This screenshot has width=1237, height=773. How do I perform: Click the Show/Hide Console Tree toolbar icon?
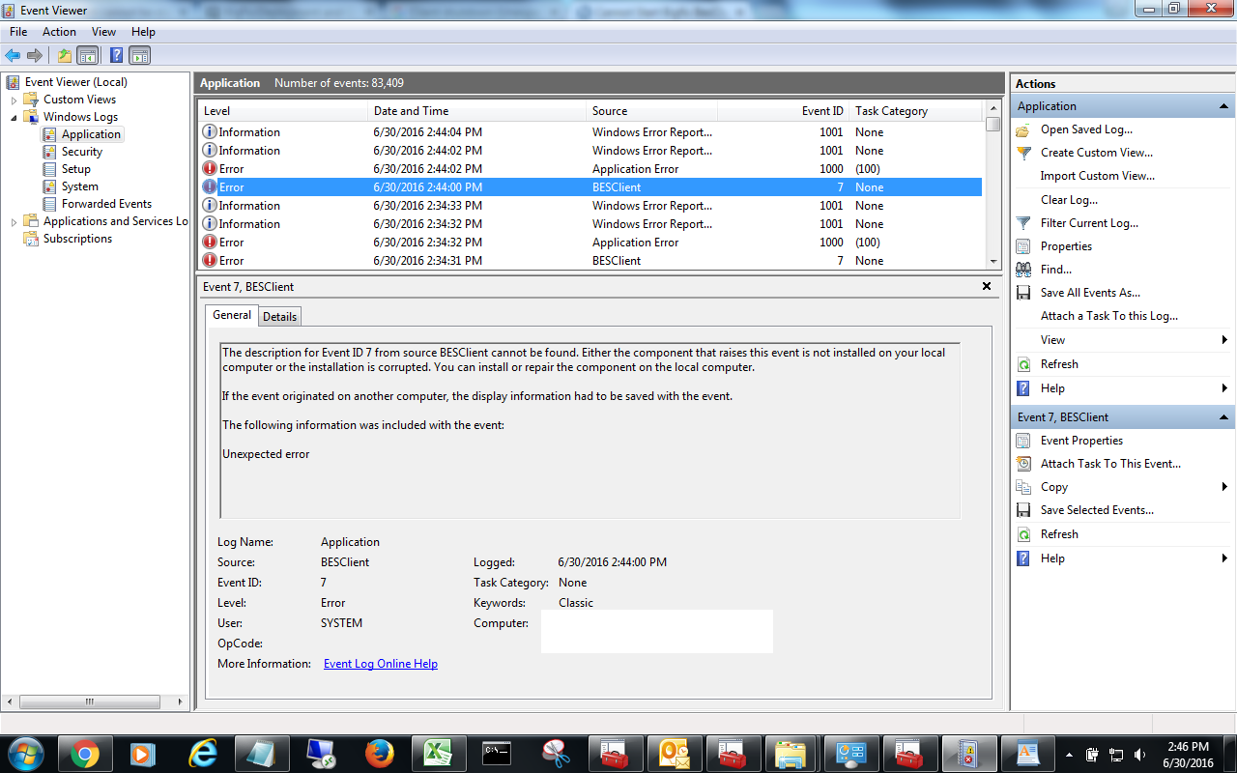tap(88, 55)
